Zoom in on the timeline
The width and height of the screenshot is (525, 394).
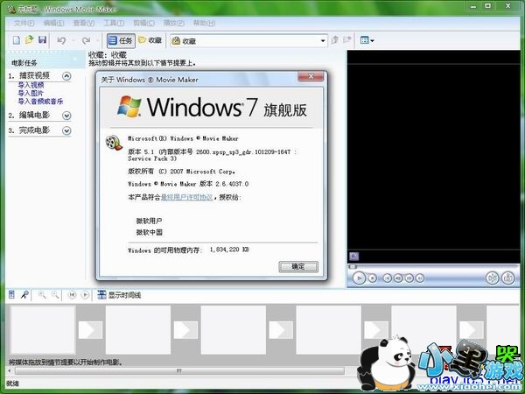[42, 295]
